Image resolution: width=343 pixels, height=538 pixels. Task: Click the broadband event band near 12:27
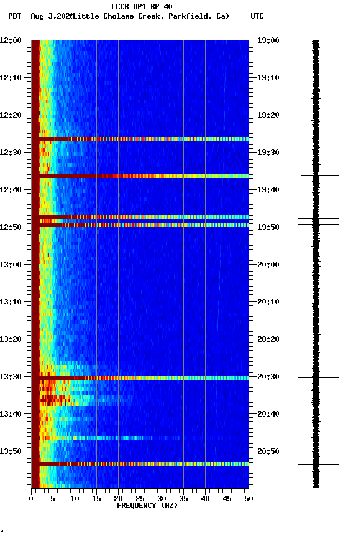[x=140, y=139]
